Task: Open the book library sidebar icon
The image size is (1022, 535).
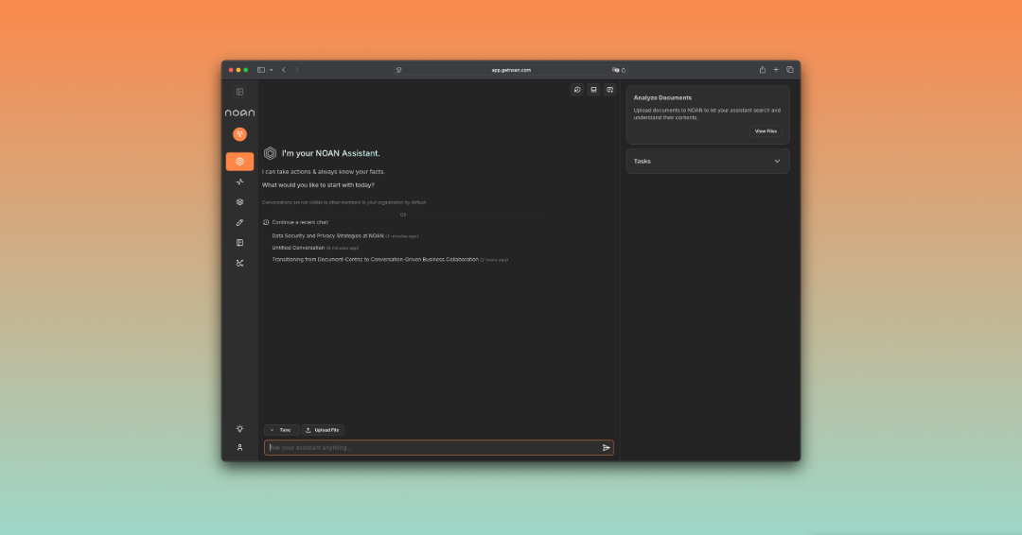Action: point(239,243)
